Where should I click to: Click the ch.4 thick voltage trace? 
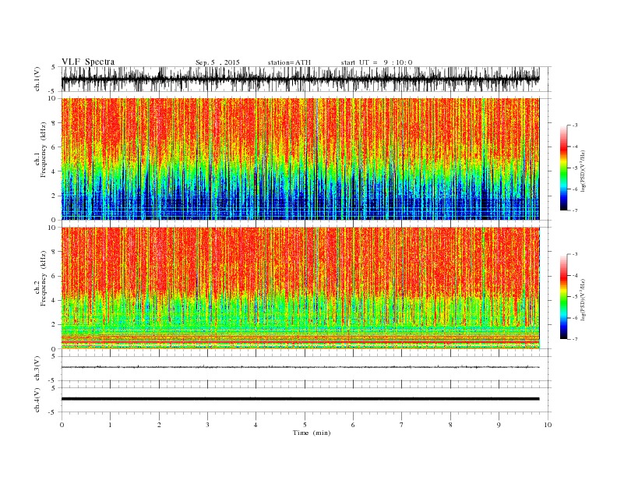[300, 399]
